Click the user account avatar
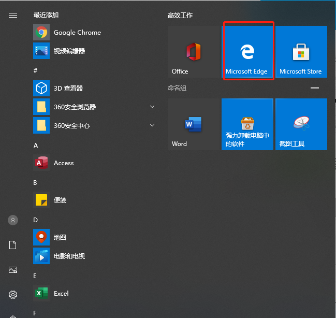 13,220
